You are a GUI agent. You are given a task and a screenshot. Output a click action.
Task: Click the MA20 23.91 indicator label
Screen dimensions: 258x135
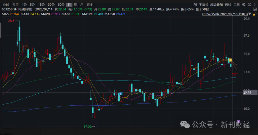(x=51, y=14)
